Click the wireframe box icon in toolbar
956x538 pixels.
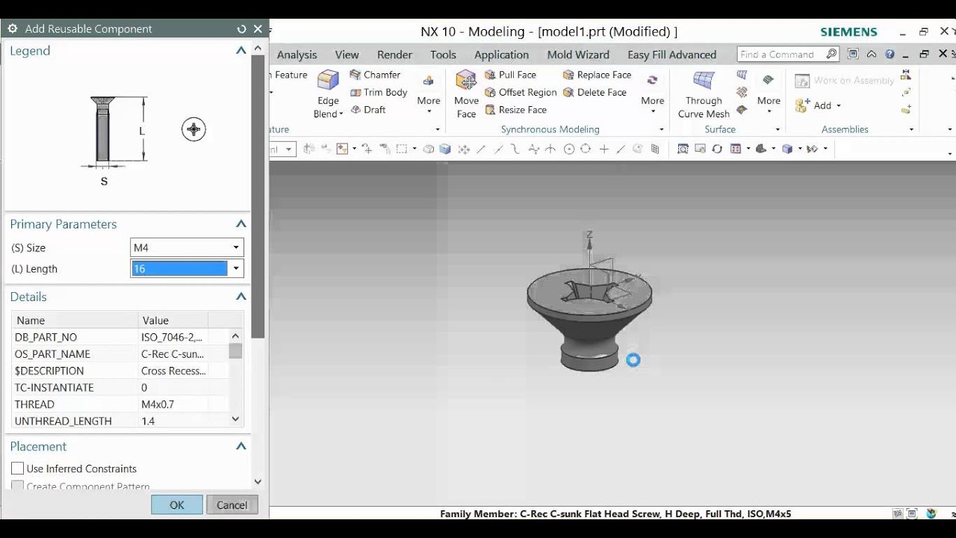click(x=429, y=149)
